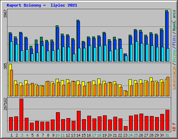Click the Pliki legend label
The image size is (178, 139).
tap(174, 41)
